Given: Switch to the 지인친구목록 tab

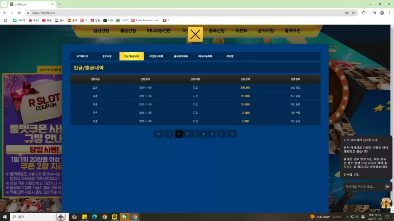Looking at the screenshot, I should pyautogui.click(x=156, y=56).
